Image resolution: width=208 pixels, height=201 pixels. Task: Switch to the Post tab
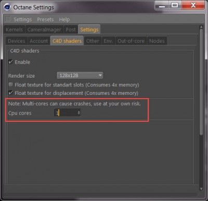pos(71,30)
